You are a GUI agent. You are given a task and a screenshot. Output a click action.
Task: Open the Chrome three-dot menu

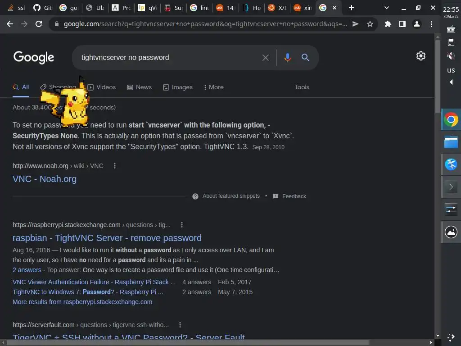[x=431, y=24]
